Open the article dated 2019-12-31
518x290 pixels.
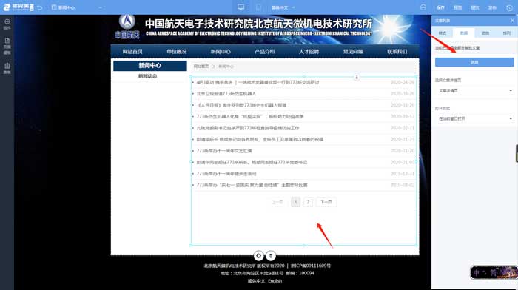[226, 174]
